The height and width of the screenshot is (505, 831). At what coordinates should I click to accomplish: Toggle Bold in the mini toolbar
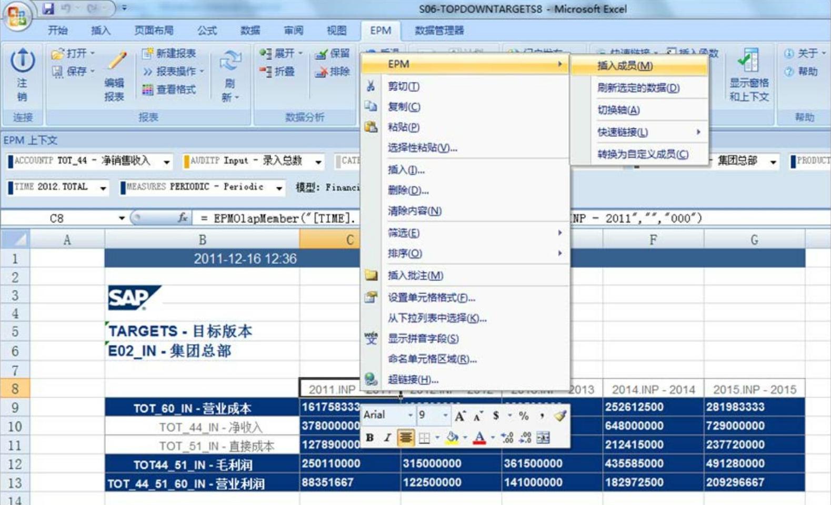pos(369,438)
